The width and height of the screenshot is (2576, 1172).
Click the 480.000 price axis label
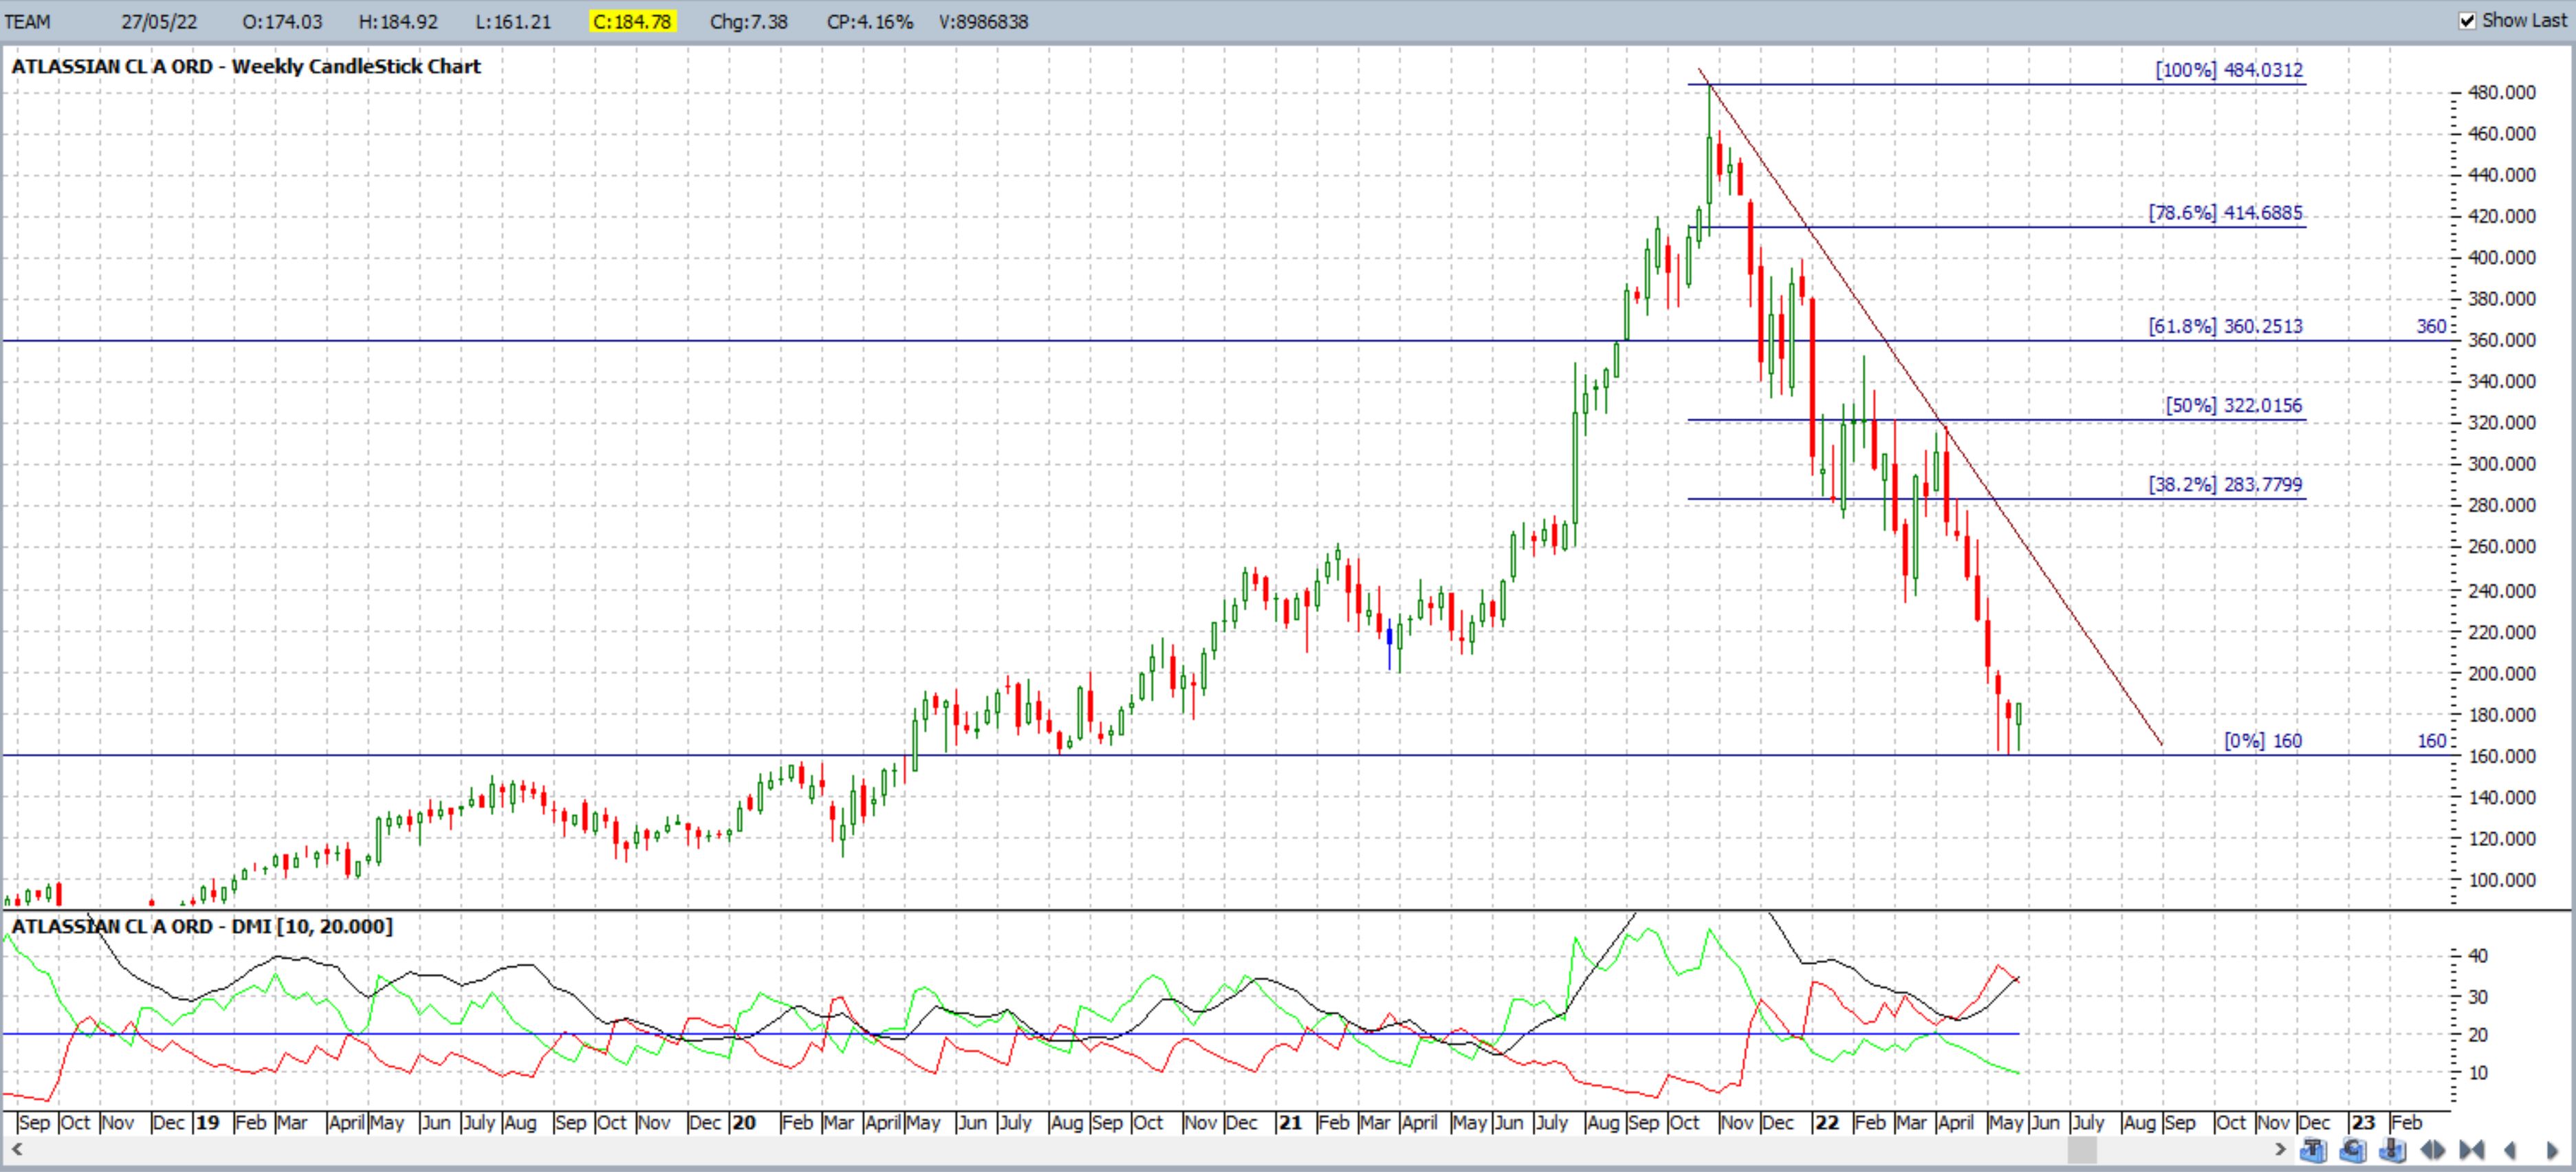[x=2502, y=92]
